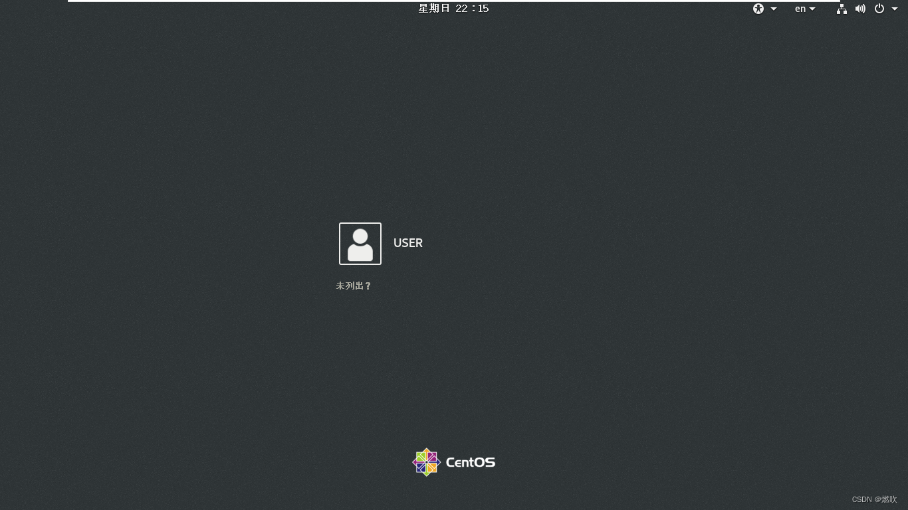Expand the accessibility menu dropdown arrow
This screenshot has height=510, width=908.
coord(774,9)
